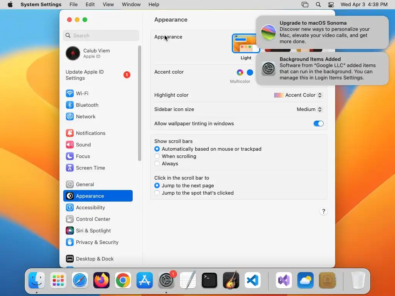Open GarageBand from the Dock

tap(231, 280)
